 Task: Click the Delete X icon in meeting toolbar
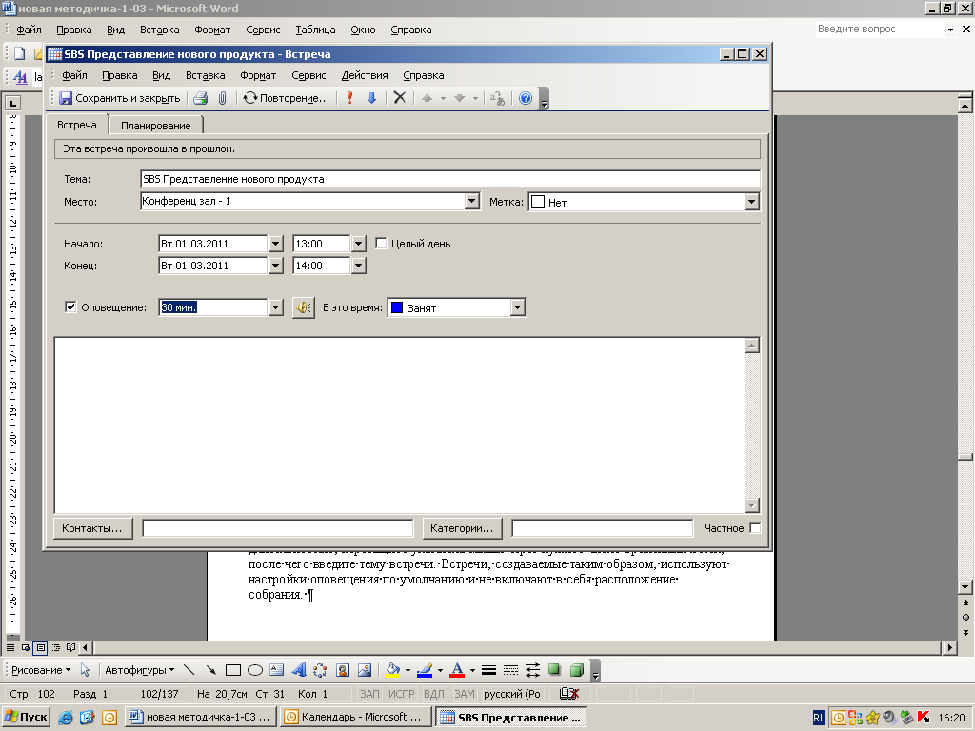click(400, 98)
